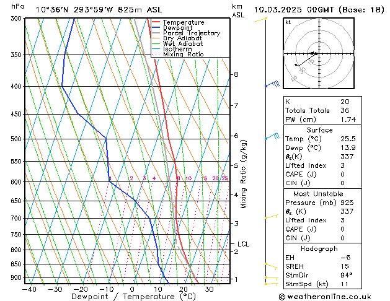Click the '-40' temperature axis label
This screenshot has height=301, width=390.
(29, 290)
